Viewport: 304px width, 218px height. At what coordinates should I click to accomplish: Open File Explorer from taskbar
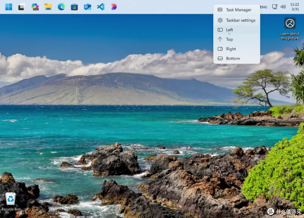coord(48,7)
